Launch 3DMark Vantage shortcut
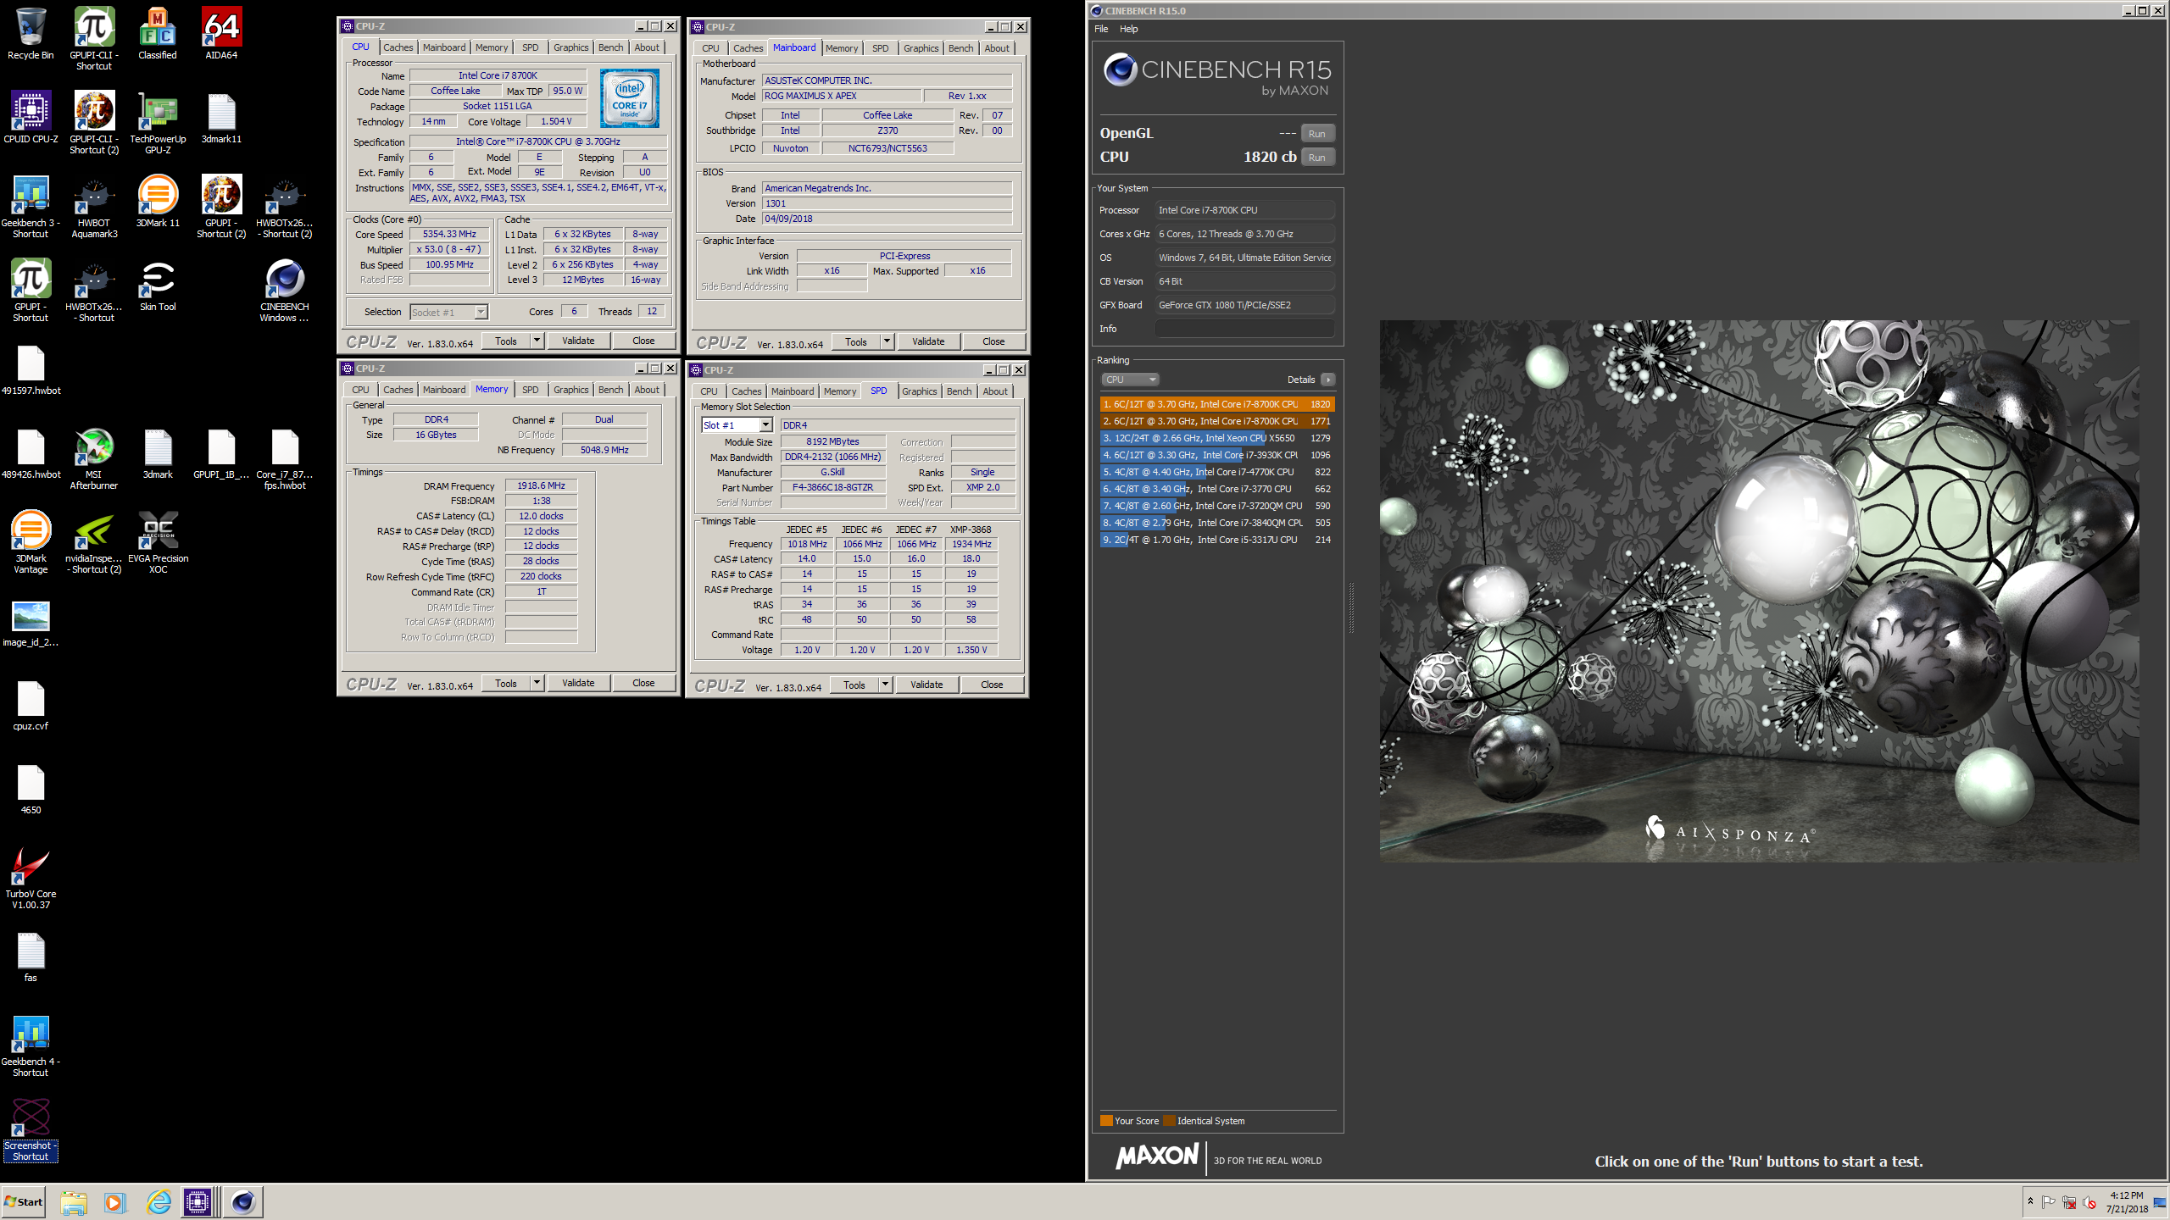This screenshot has width=2170, height=1220. click(31, 543)
